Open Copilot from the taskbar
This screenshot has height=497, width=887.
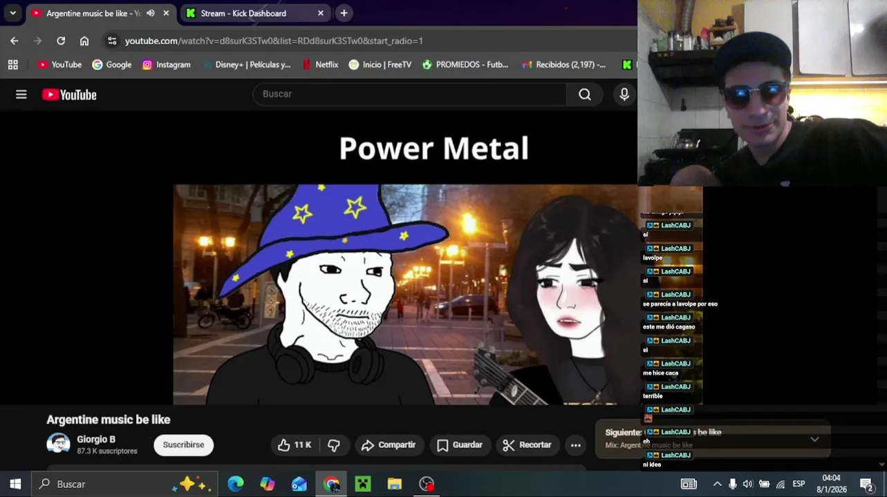pos(268,484)
